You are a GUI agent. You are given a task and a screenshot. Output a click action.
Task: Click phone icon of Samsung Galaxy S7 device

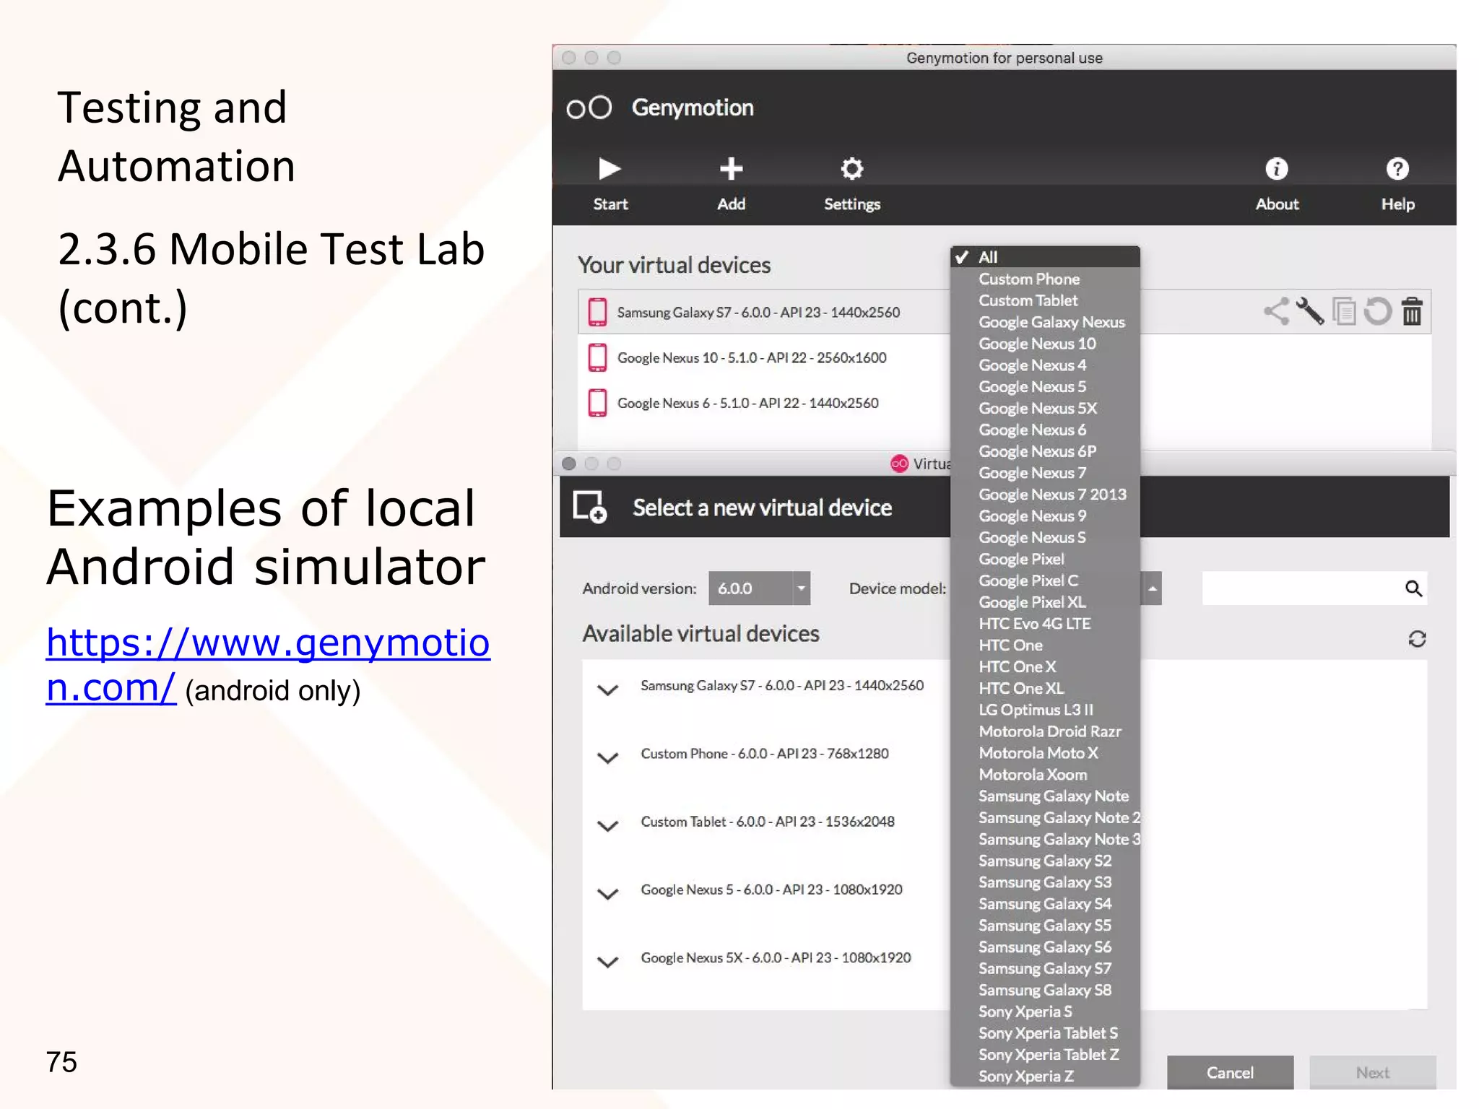pos(597,312)
